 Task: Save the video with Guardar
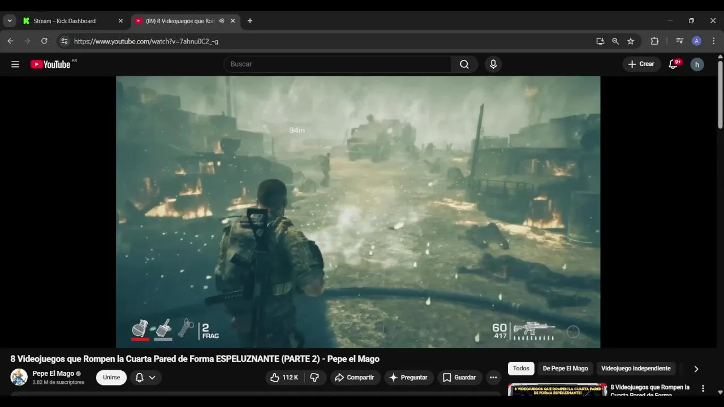(459, 378)
